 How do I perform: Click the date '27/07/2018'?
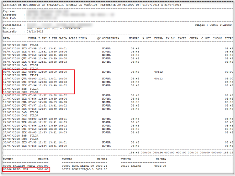pyautogui.click(x=11, y=132)
